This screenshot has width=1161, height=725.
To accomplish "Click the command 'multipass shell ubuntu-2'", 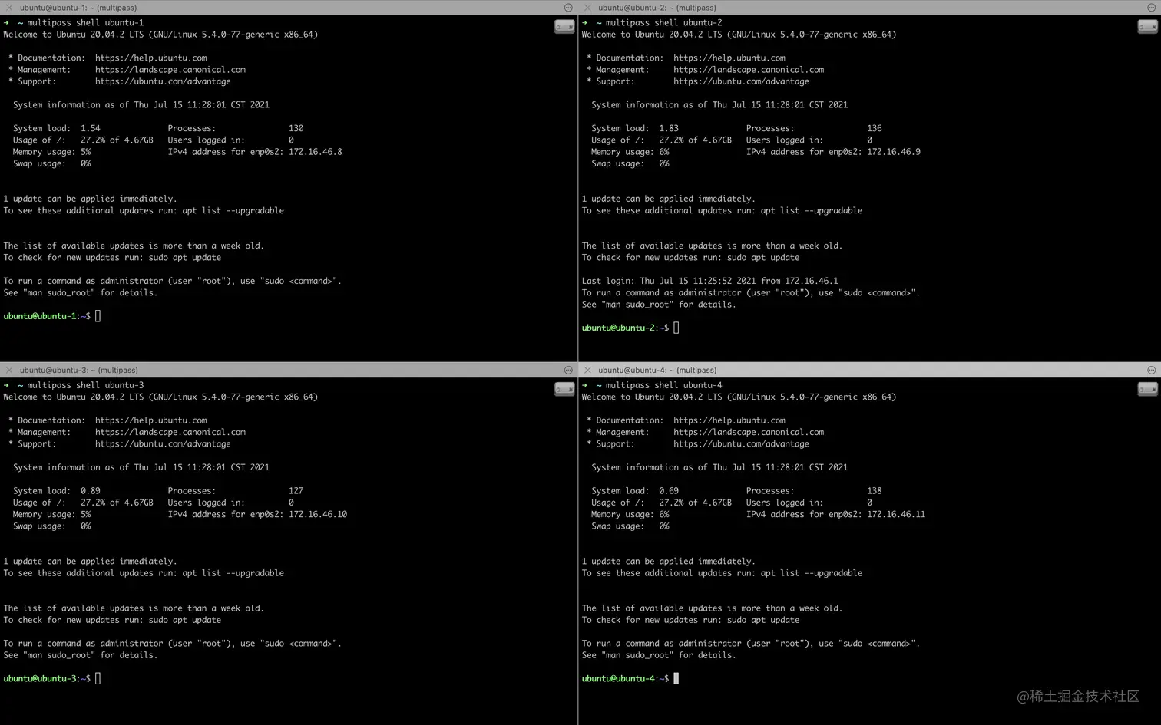I will click(663, 23).
